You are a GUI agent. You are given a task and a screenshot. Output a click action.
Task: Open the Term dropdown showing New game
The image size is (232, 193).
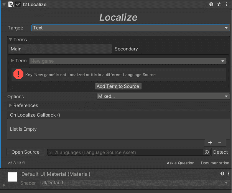(128, 61)
